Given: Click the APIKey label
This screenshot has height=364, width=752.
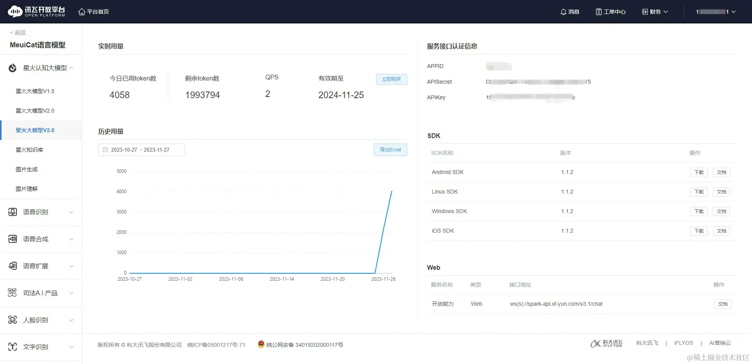Looking at the screenshot, I should pos(436,97).
